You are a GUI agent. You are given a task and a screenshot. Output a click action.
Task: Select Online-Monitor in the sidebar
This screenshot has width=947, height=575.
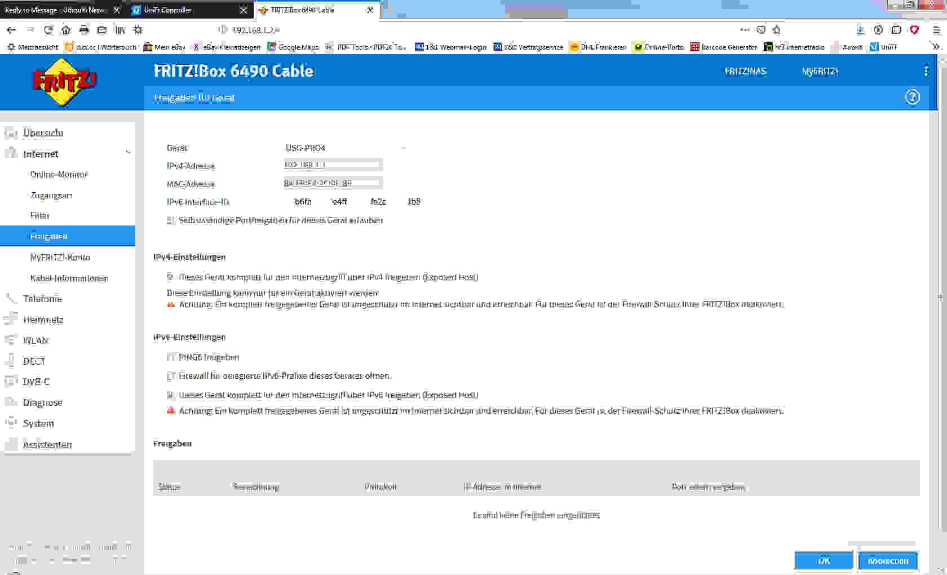[x=59, y=175]
